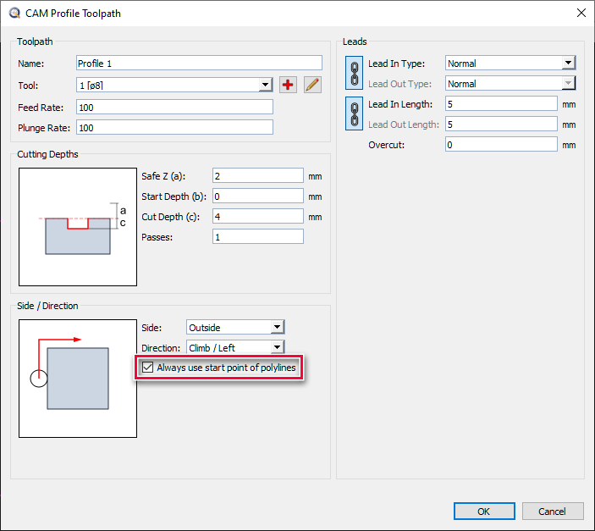Expand the Direction dropdown Climb / Left
This screenshot has height=531, width=595.
[277, 348]
